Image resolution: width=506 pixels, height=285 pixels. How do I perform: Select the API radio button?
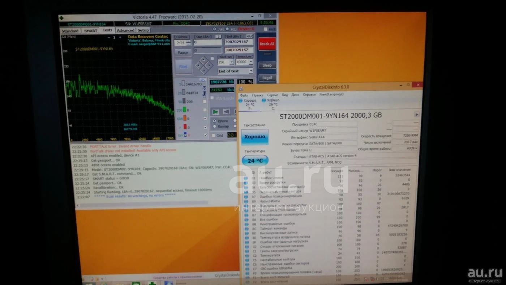215,29
